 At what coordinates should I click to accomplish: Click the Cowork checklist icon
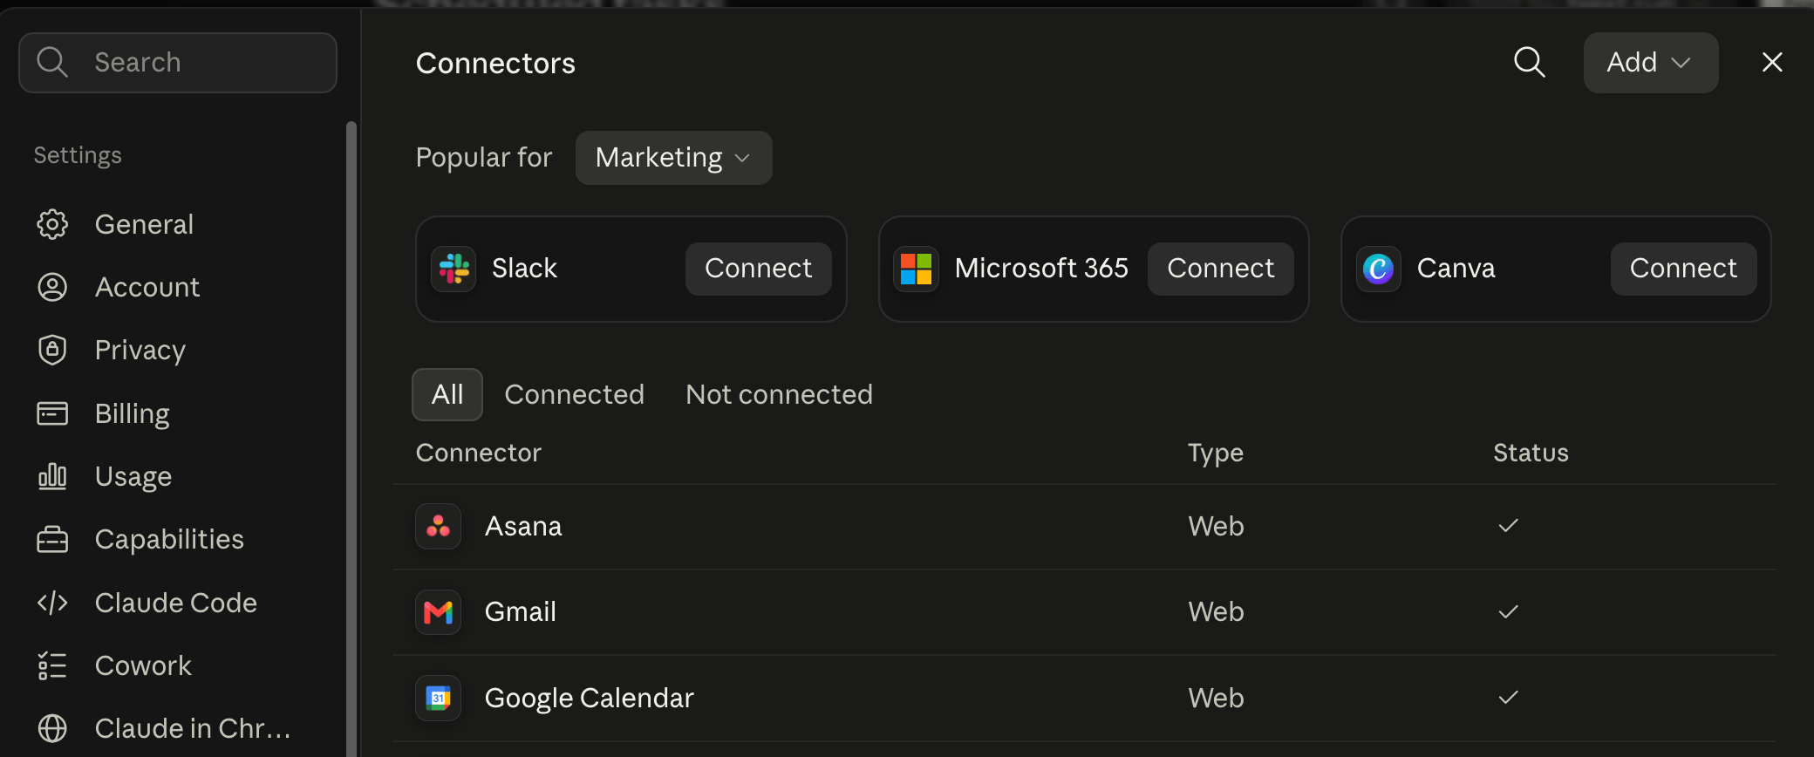(52, 665)
